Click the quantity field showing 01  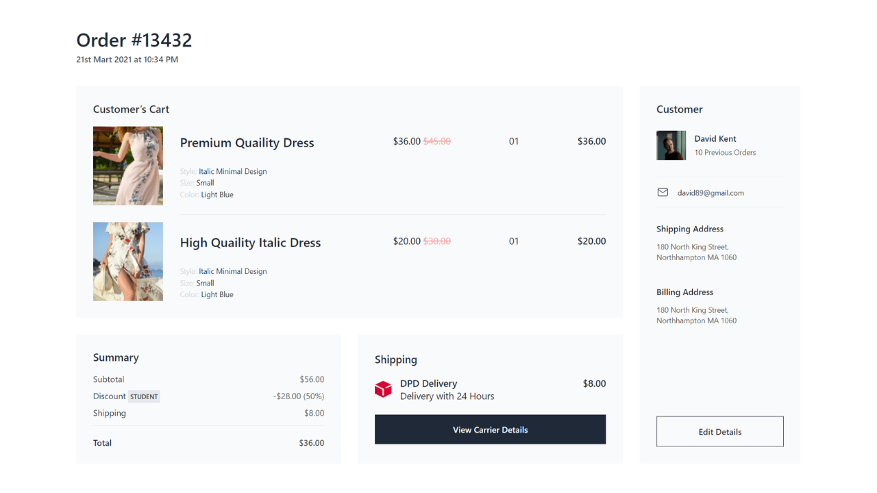tap(514, 141)
